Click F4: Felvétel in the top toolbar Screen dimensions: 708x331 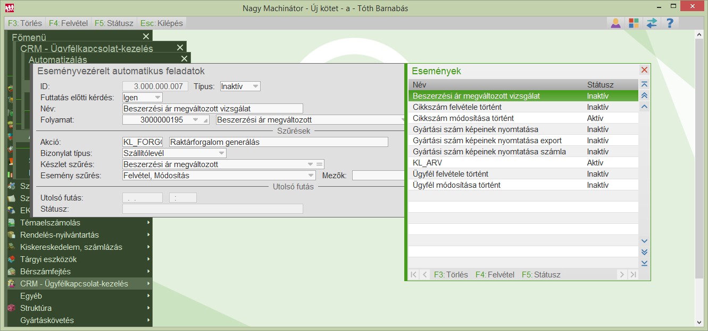[x=68, y=23]
